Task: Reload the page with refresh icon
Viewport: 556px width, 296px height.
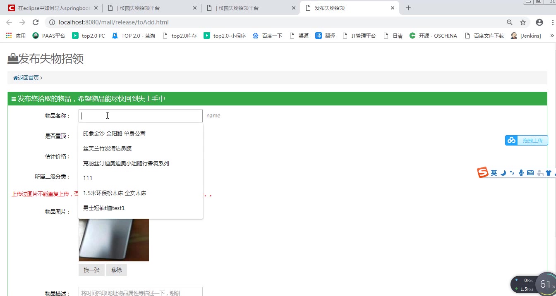Action: (x=36, y=22)
